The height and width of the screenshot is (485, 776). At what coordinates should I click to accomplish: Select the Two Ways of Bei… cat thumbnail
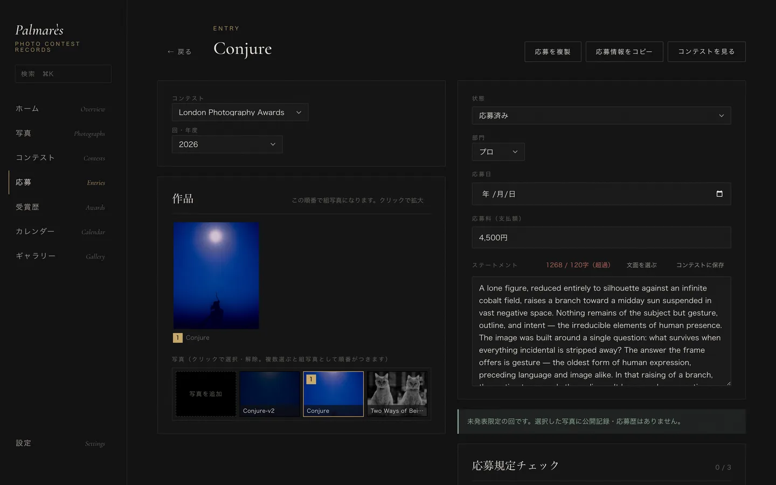tap(397, 394)
